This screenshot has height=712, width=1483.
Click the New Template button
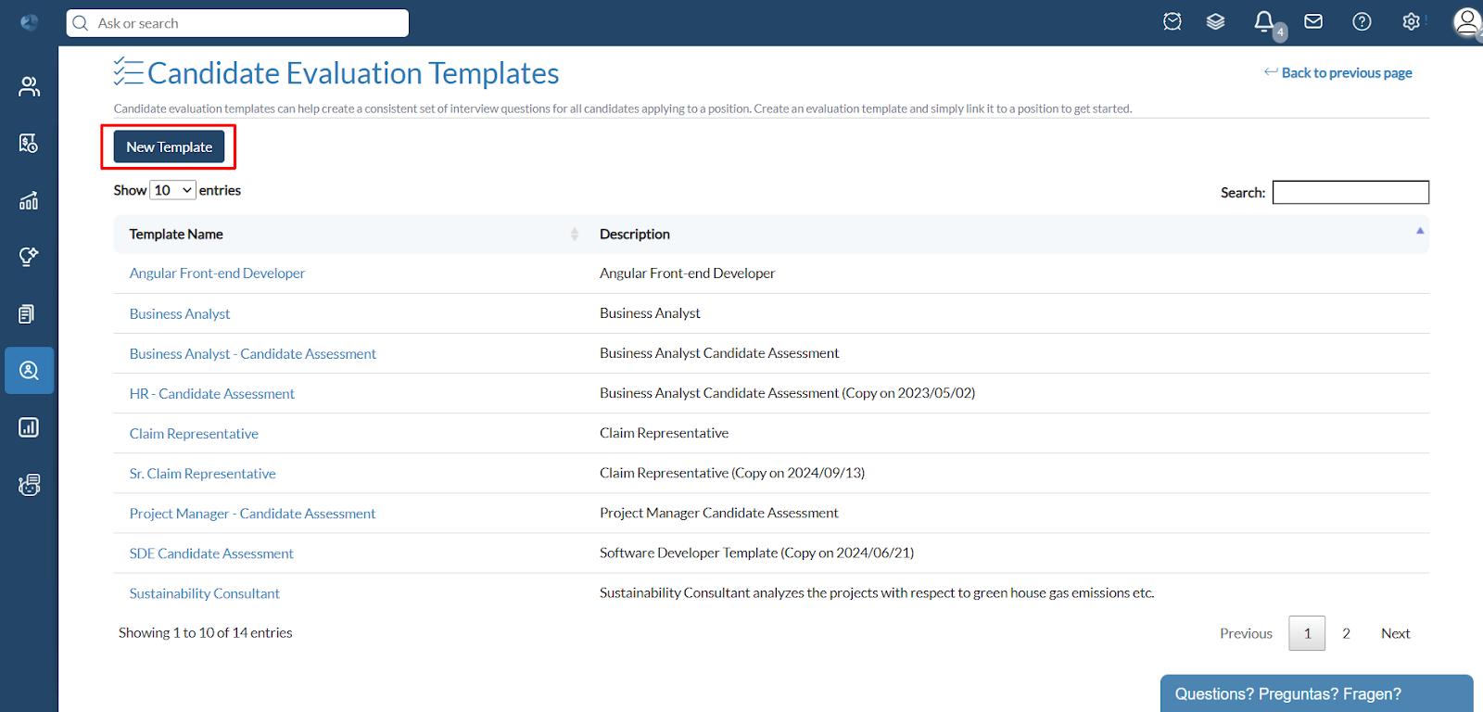pyautogui.click(x=169, y=146)
